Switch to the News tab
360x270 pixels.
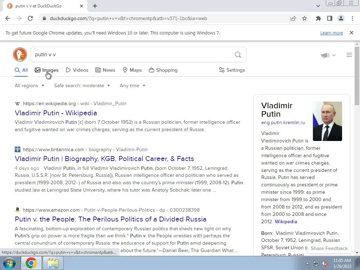(105, 70)
